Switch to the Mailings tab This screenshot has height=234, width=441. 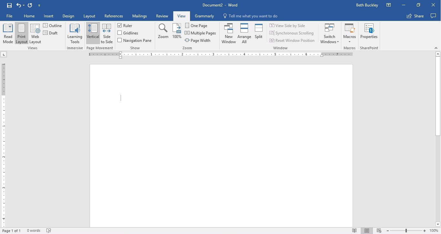[x=139, y=16]
